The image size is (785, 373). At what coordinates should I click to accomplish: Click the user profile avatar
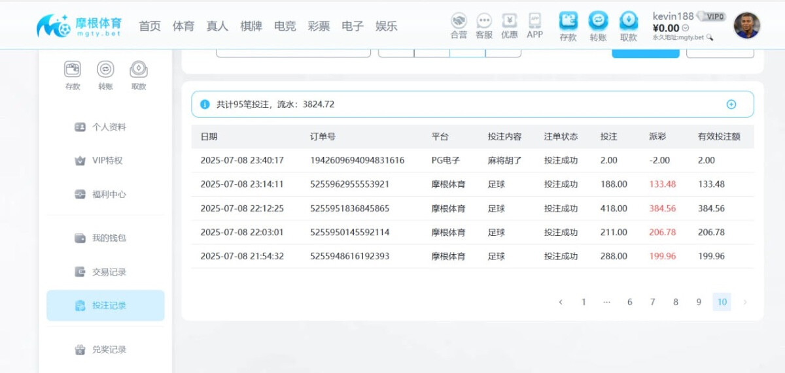pyautogui.click(x=747, y=25)
